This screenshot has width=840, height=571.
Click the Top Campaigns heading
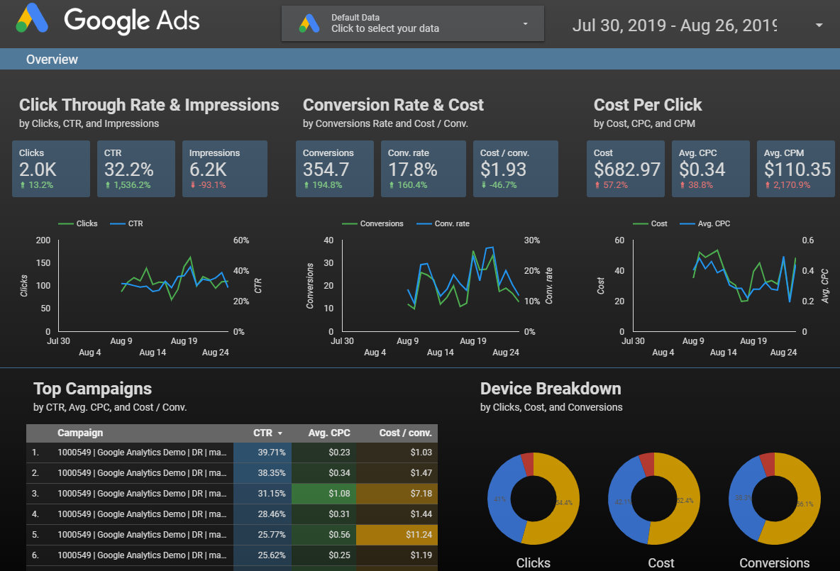pos(92,389)
